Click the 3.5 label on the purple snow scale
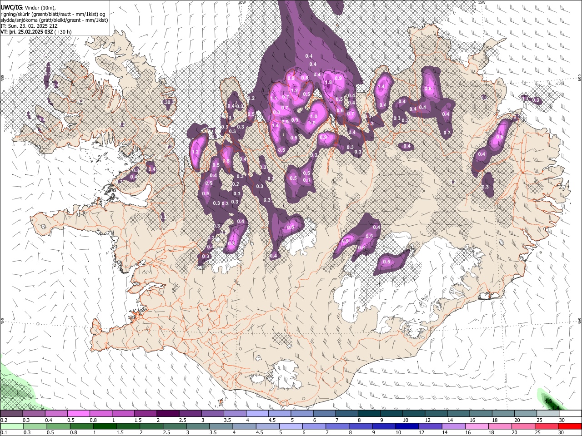This screenshot has height=436, width=582. 228,420
